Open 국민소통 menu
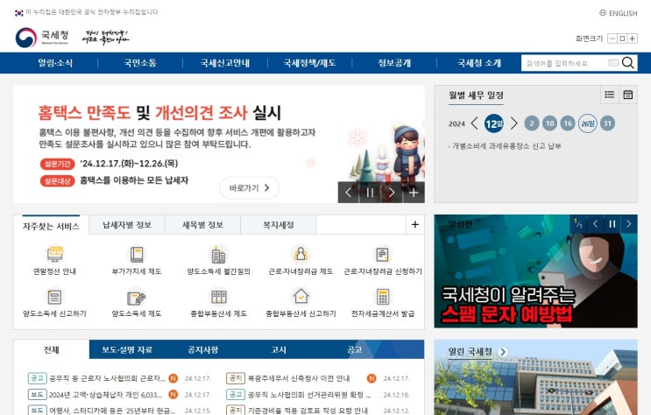 pos(140,63)
